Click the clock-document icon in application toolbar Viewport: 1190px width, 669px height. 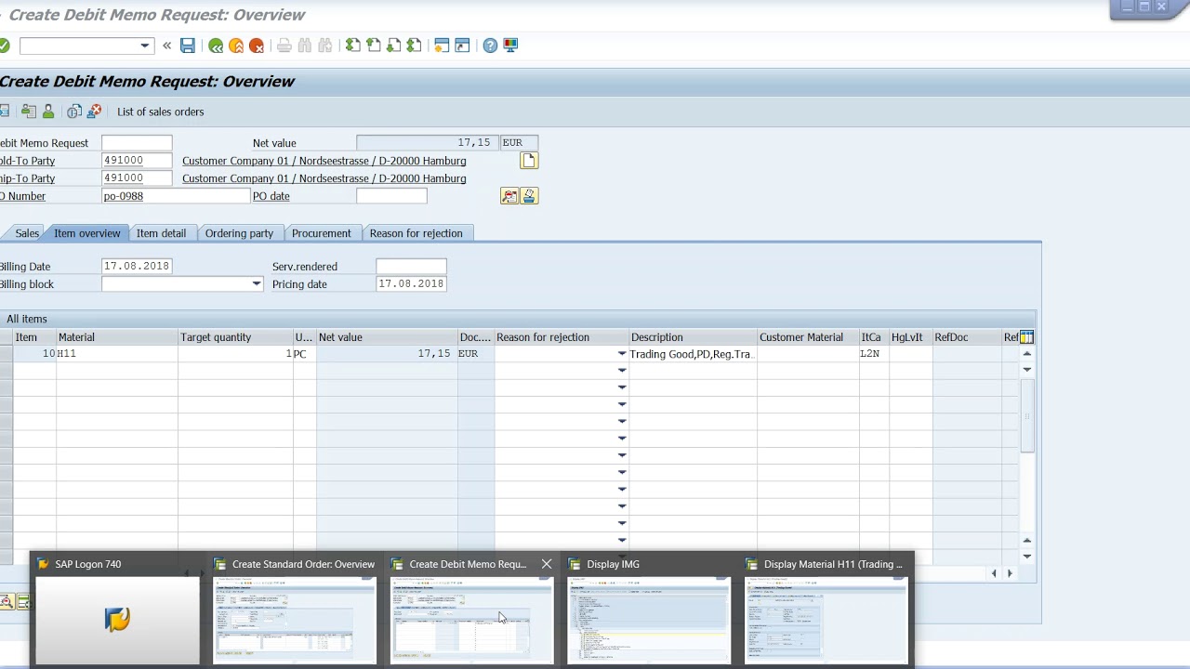(x=74, y=111)
